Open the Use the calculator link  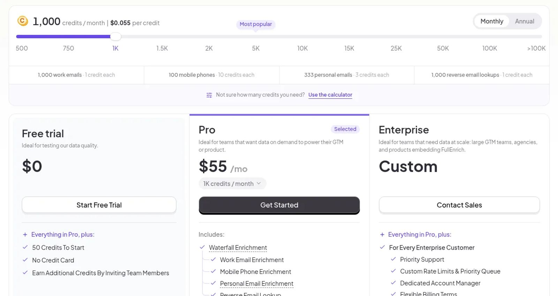[330, 95]
